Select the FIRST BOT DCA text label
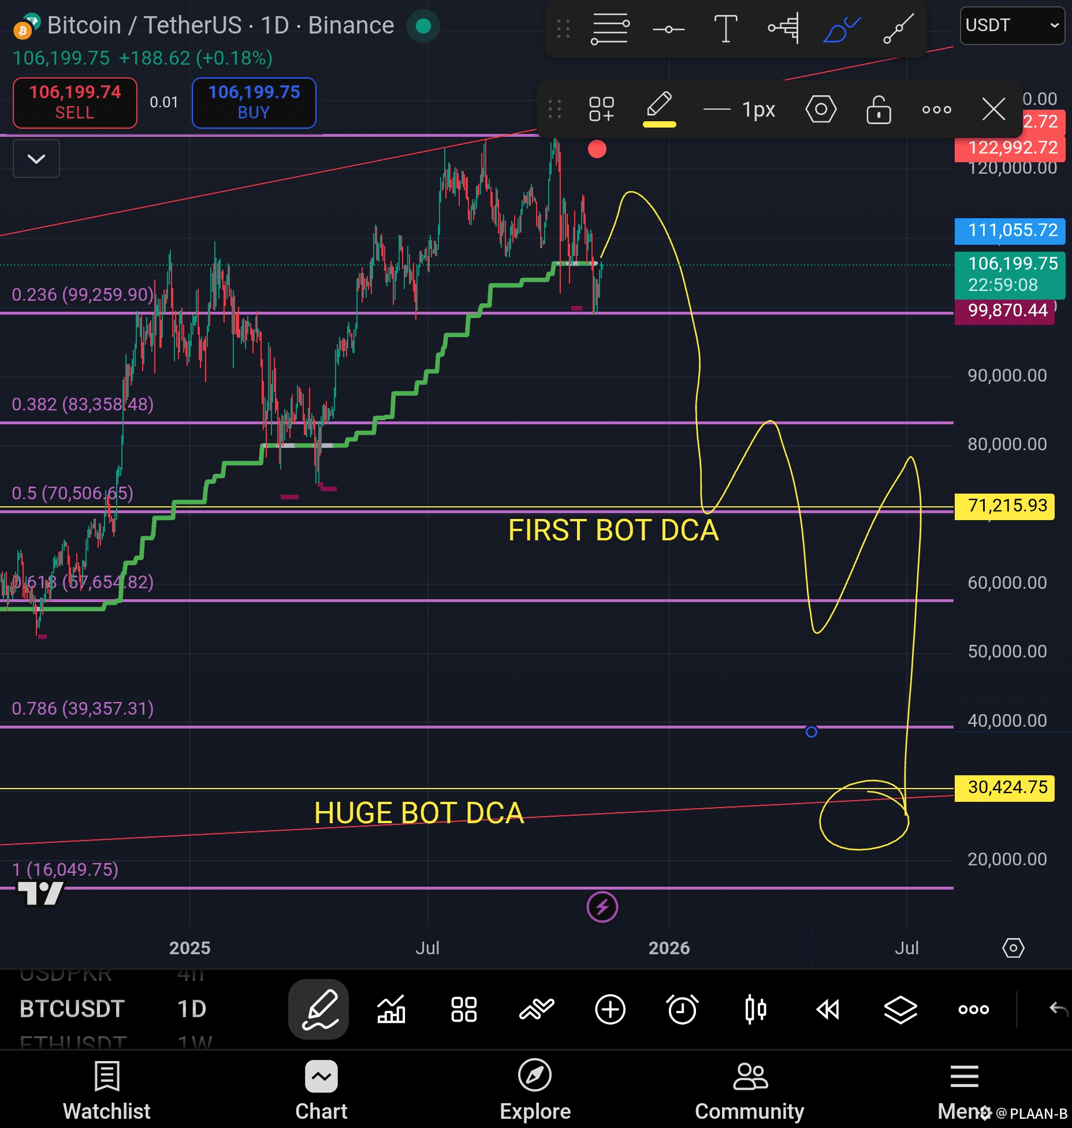 point(613,530)
